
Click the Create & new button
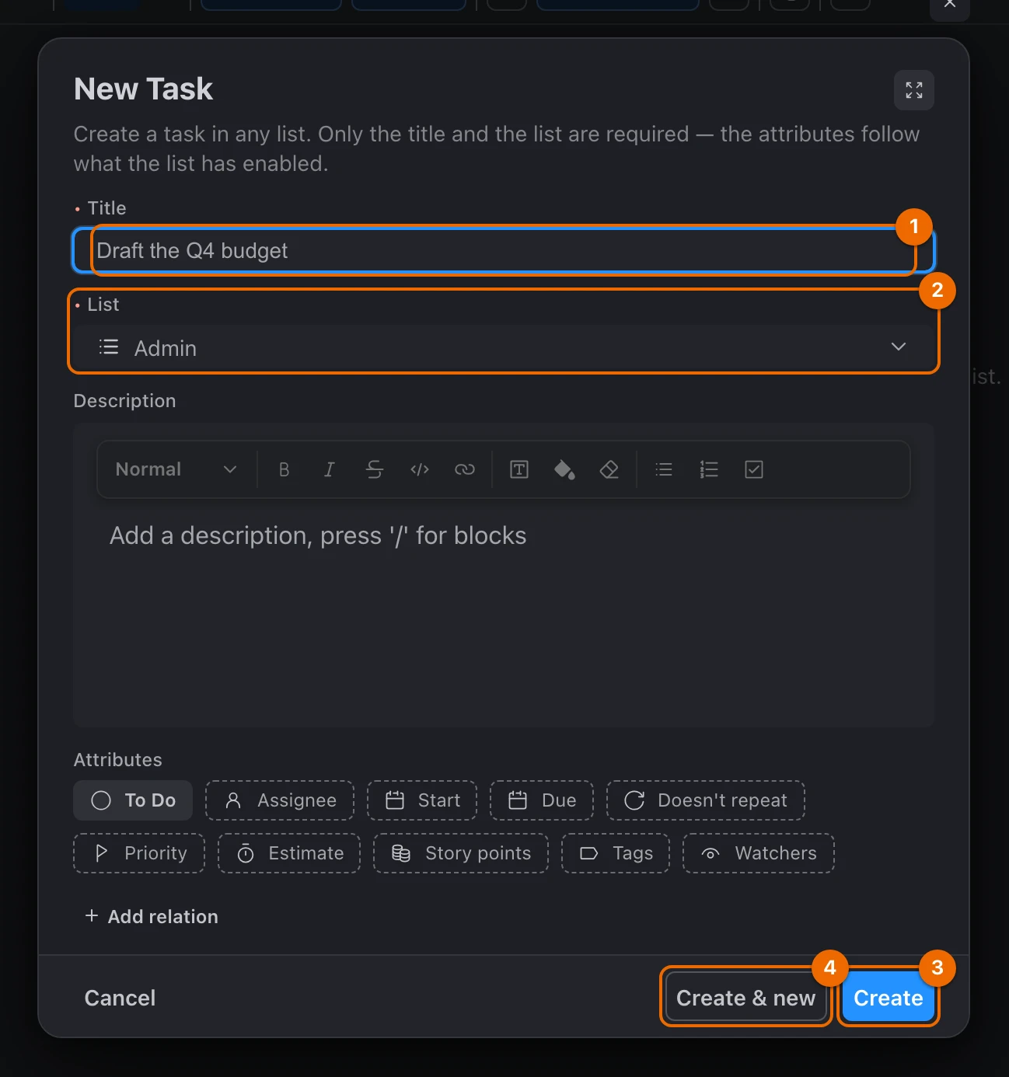745,998
